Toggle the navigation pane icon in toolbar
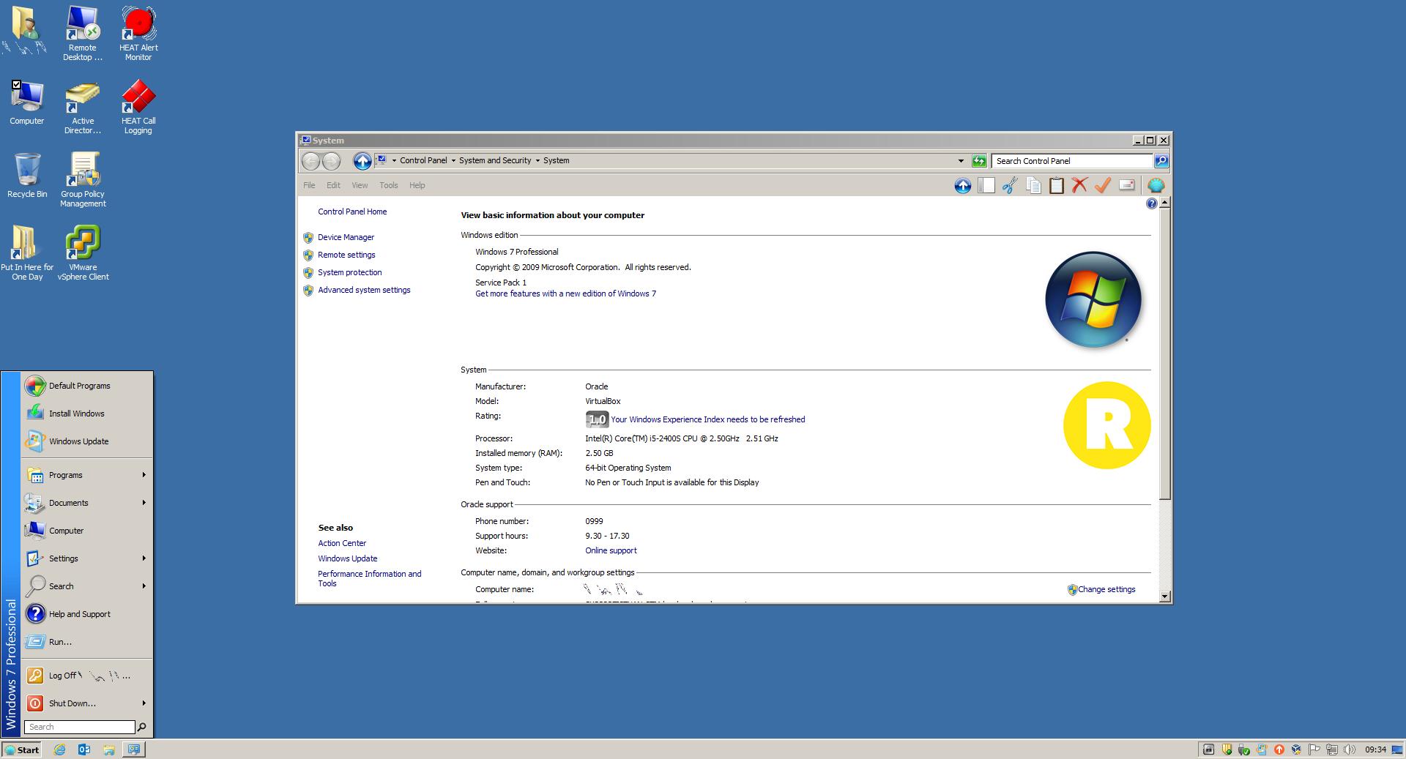The width and height of the screenshot is (1406, 759). [x=986, y=186]
